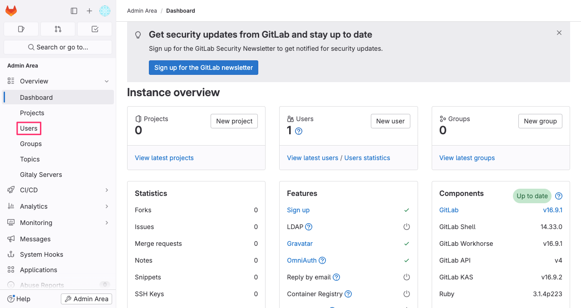Open merge requests shortcut icon

58,29
